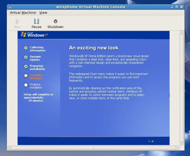
Task: Click the Pause toolbar button
Action: click(x=36, y=23)
